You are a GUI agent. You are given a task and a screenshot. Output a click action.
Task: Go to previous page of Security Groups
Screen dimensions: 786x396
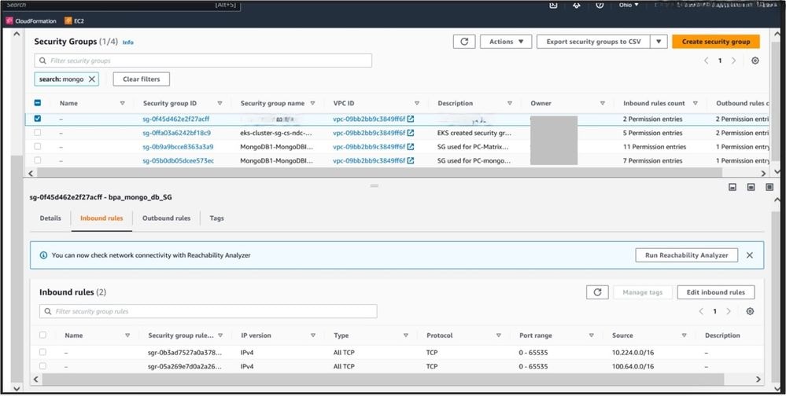coord(706,60)
